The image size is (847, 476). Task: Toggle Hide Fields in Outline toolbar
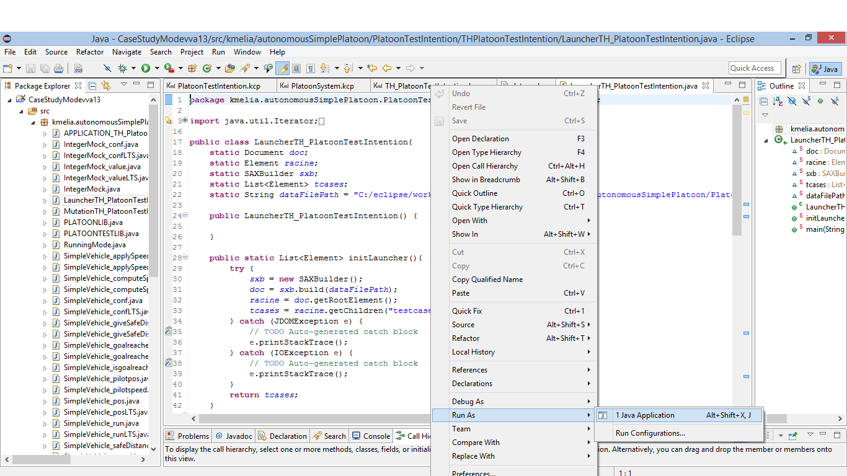(x=792, y=102)
